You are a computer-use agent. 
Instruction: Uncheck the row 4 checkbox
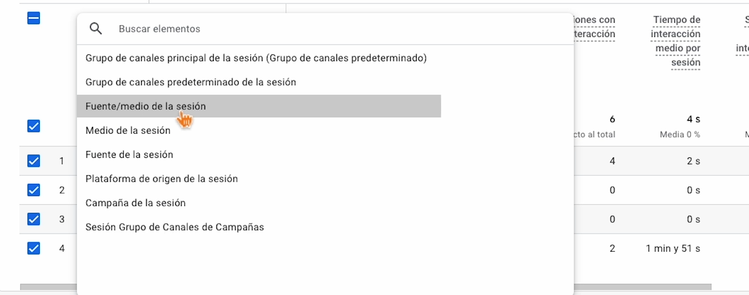(x=34, y=248)
